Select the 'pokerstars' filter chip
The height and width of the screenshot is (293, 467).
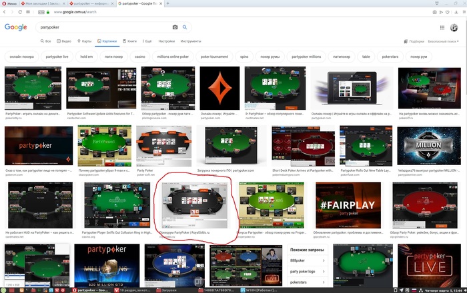point(390,57)
